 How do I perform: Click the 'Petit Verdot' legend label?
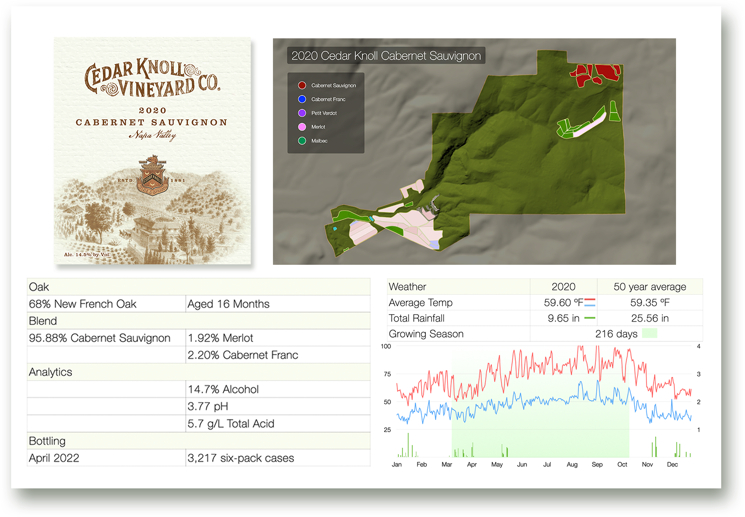(x=324, y=113)
